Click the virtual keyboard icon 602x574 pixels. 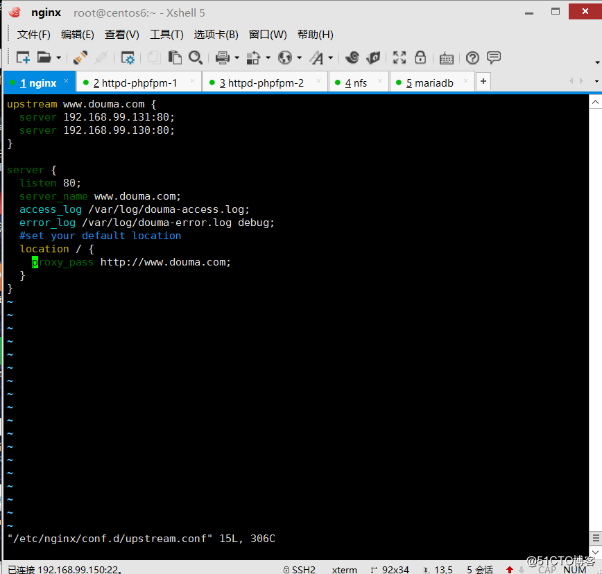[x=446, y=58]
